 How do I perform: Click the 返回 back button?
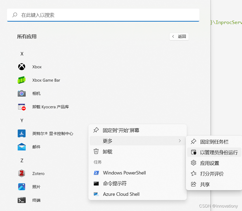[179, 37]
